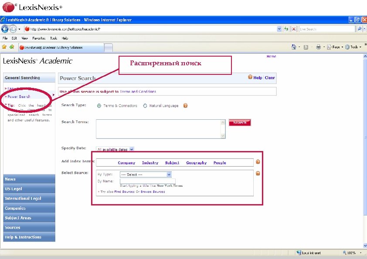The height and width of the screenshot is (259, 367).
Task: Select the LexisNexis Academic & Library Solutions tab
Action: pos(61,47)
